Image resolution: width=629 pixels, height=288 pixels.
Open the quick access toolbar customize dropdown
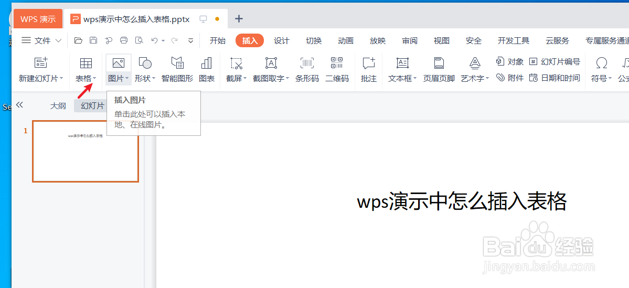point(190,40)
